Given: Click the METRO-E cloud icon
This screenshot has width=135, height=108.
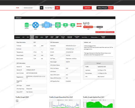Looking at the screenshot, I should point(47,25).
